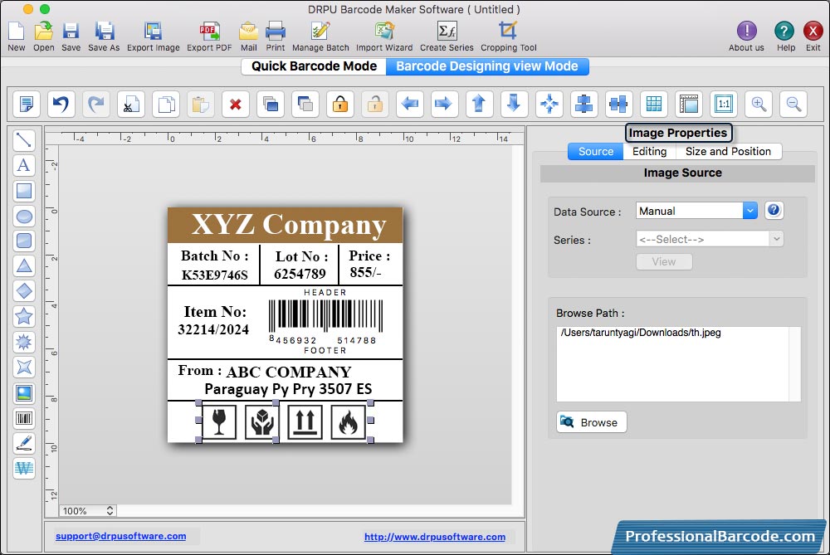Image resolution: width=830 pixels, height=555 pixels.
Task: Launch the Import Wizard
Action: point(384,37)
